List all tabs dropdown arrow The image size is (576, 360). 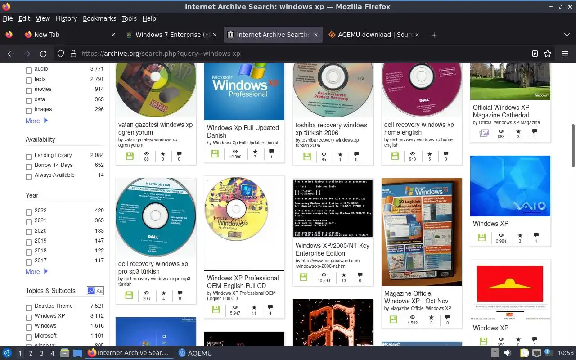[x=567, y=35]
